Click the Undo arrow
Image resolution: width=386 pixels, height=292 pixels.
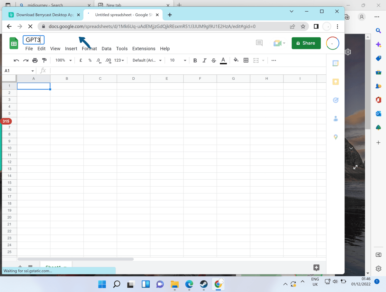pos(16,60)
